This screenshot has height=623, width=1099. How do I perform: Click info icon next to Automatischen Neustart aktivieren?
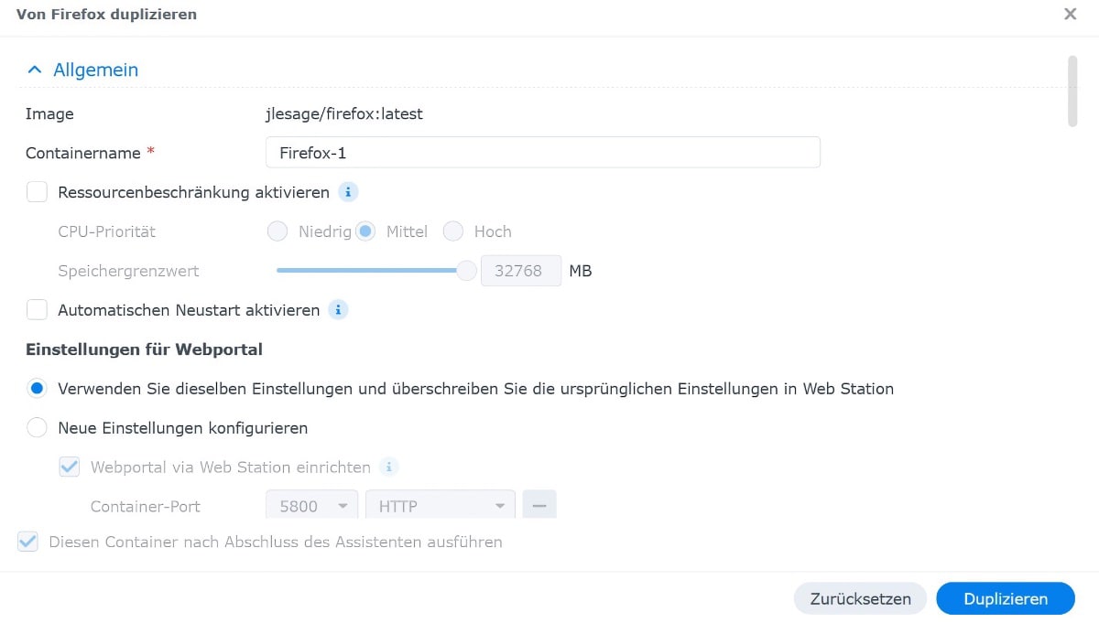(x=338, y=310)
